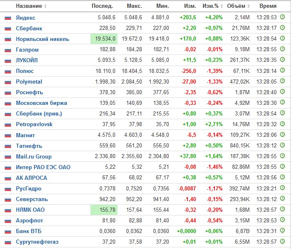291x249 pixels.
Task: Open the Интер РАО ЕЭС ОАО link
Action: click(x=43, y=168)
